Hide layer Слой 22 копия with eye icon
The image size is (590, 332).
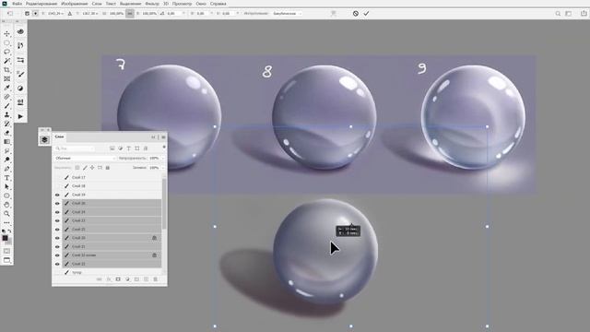(57, 255)
